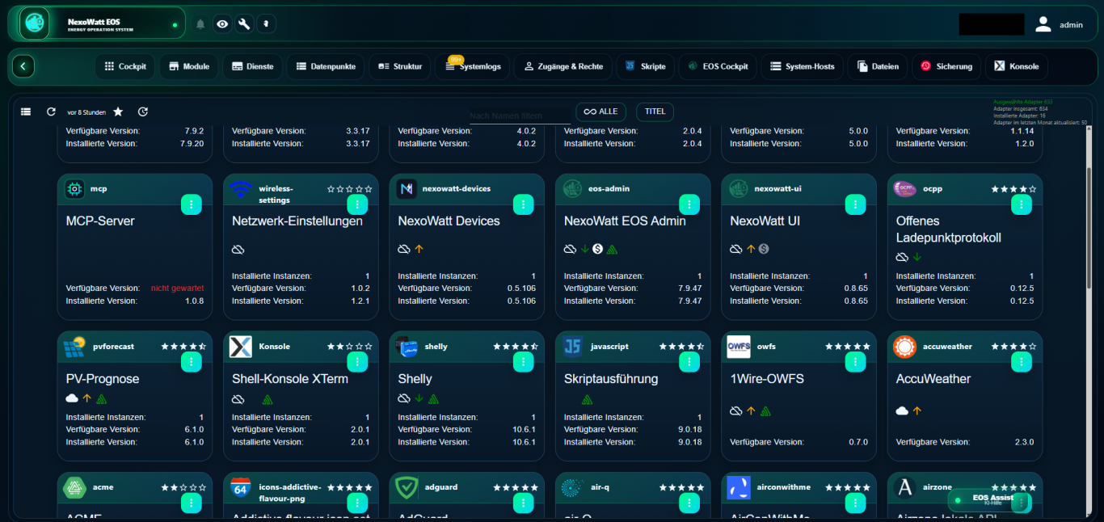Screen dimensions: 1104x522
Task: Open three-dot menu on pvforecast card
Action: [x=191, y=362]
